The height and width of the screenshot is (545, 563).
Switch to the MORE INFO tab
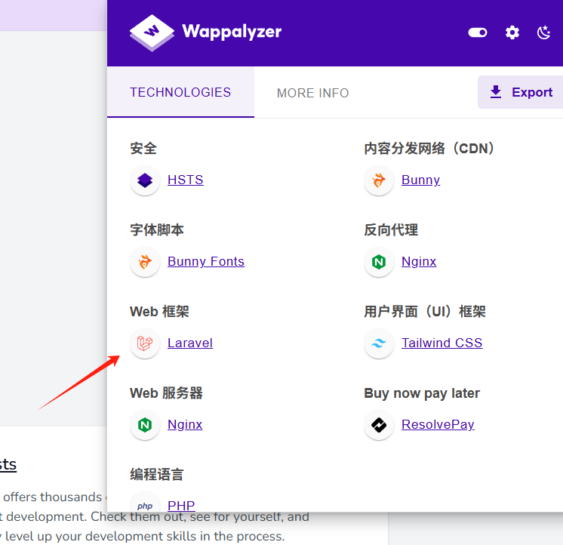[x=312, y=93]
